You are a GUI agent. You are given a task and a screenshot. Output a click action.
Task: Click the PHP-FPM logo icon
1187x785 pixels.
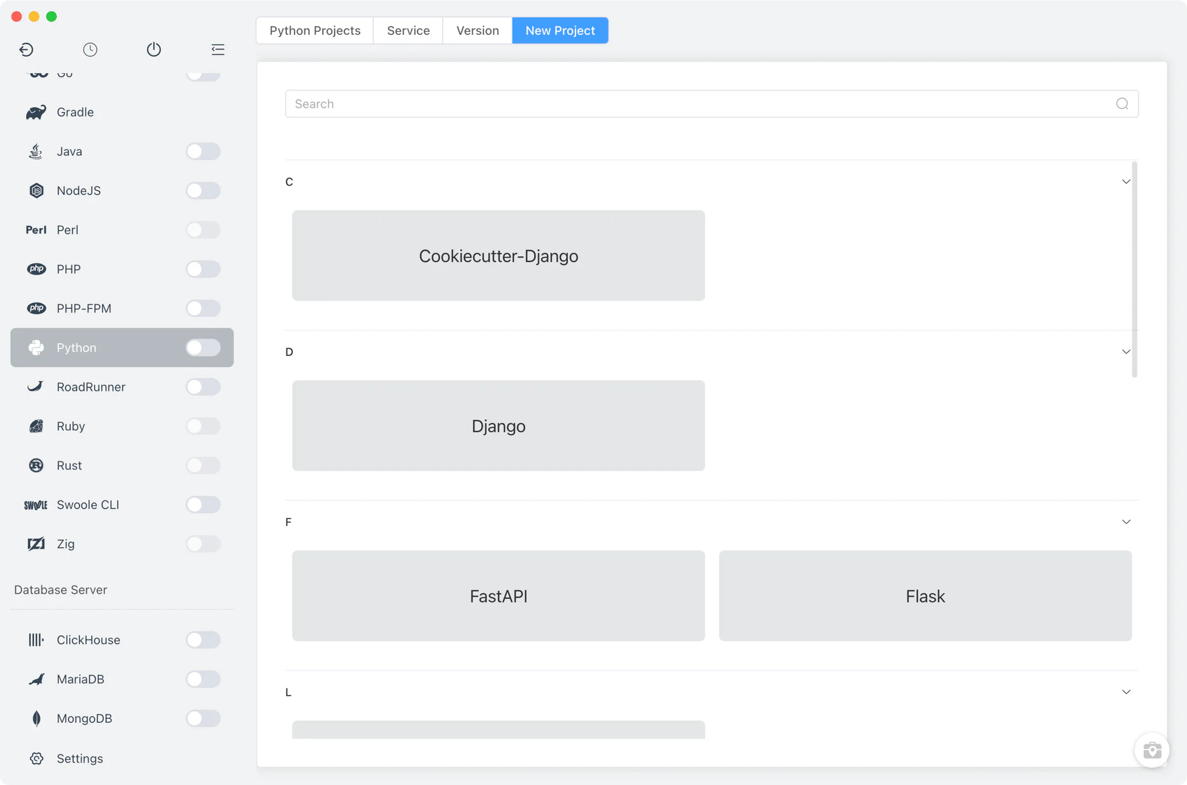36,308
